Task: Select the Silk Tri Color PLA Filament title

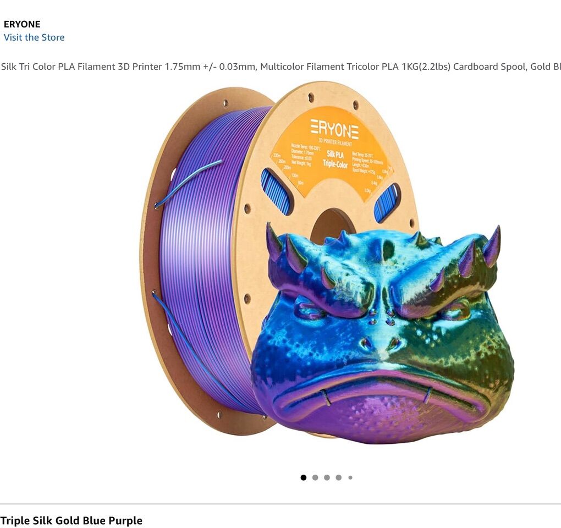Action: pos(280,67)
